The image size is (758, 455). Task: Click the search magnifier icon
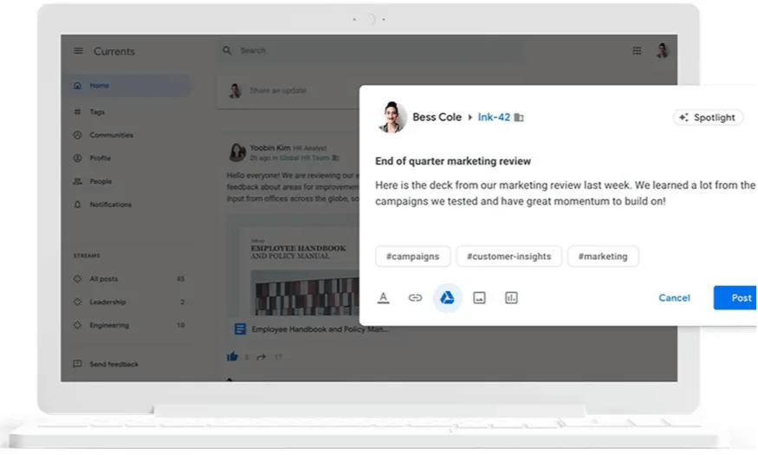pos(227,50)
